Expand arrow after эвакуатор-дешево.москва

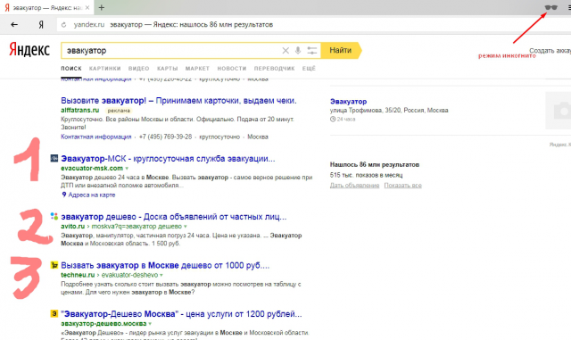click(150, 324)
